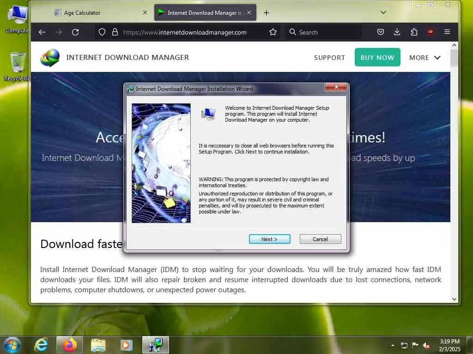Viewport: 473px width, 354px height.
Task: Open Windows Explorer from the taskbar
Action: click(98, 345)
